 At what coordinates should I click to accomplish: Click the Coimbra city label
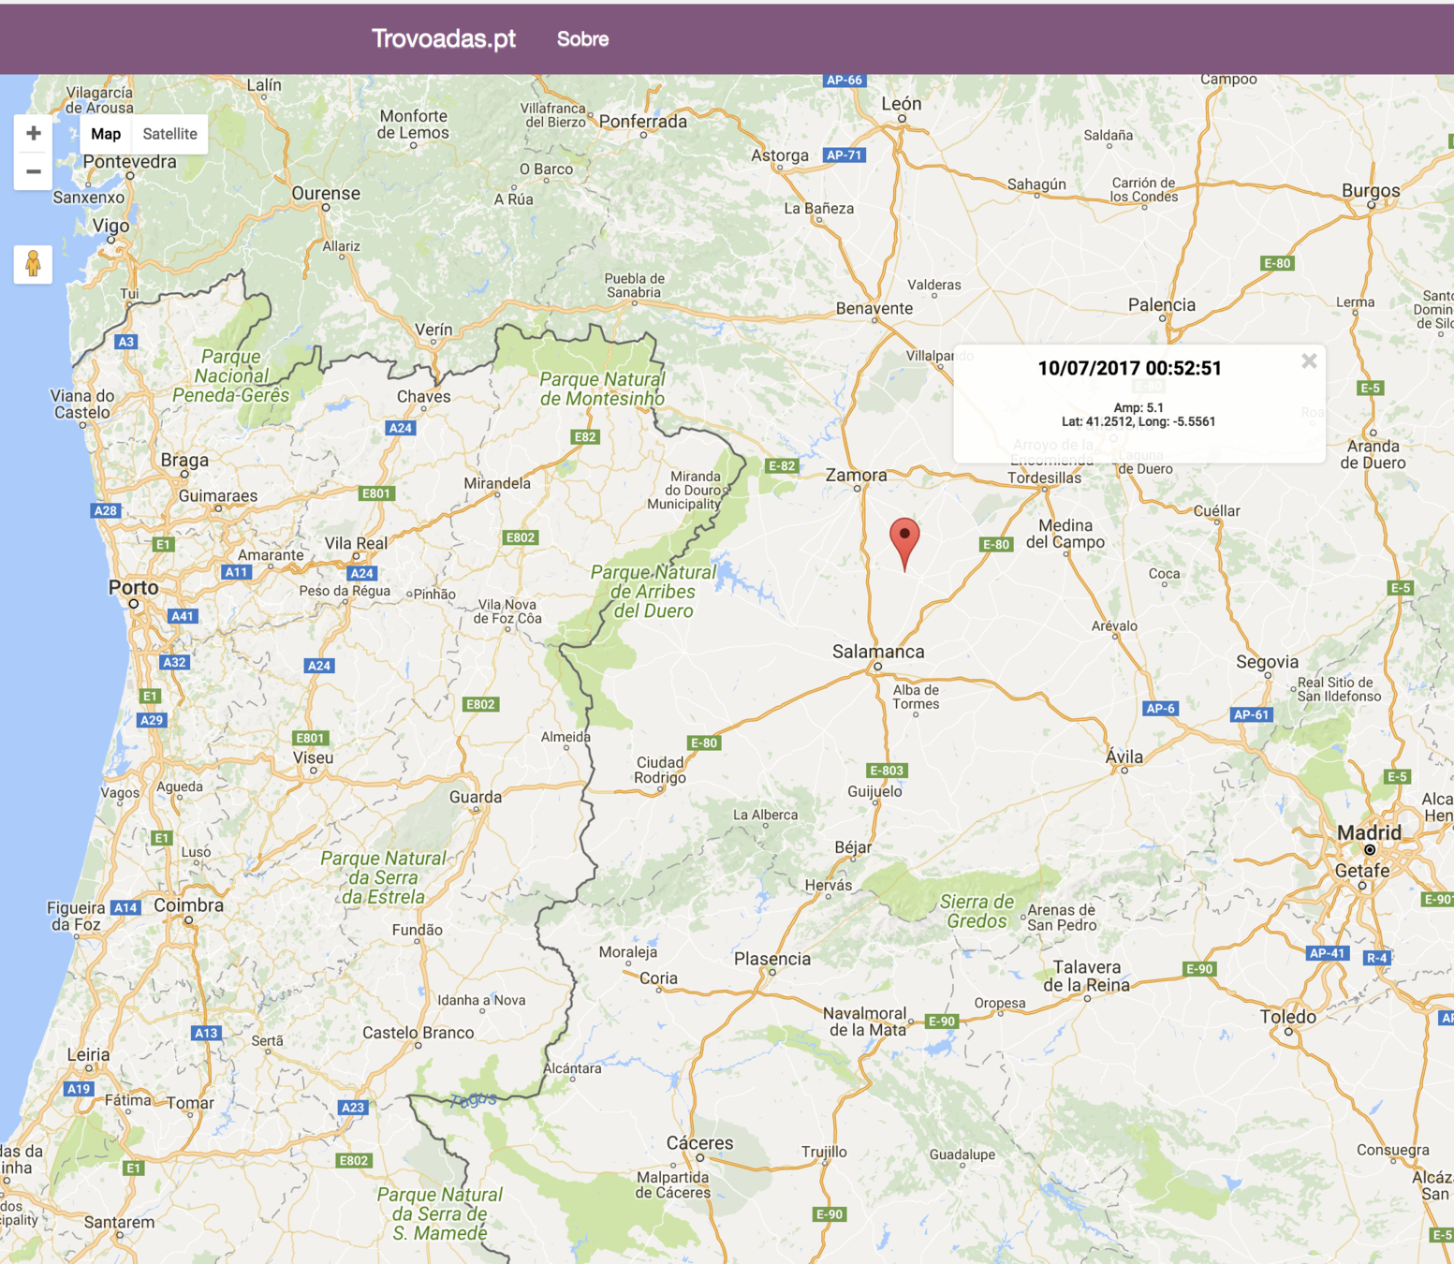pos(188,905)
